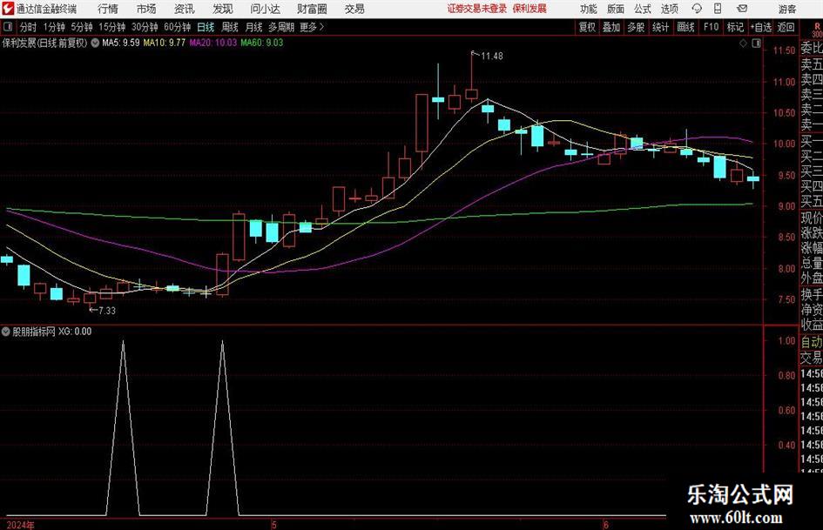Select the 日线 daily period tab
The height and width of the screenshot is (530, 823).
click(x=206, y=27)
